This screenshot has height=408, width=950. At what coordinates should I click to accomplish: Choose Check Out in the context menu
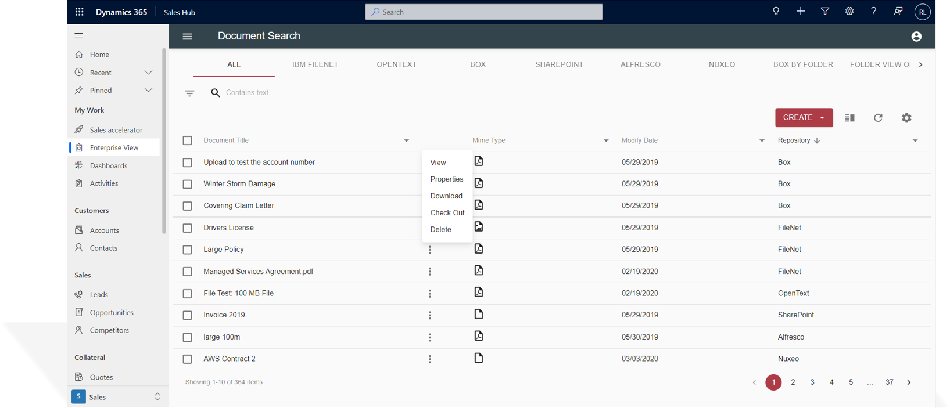pyautogui.click(x=447, y=213)
